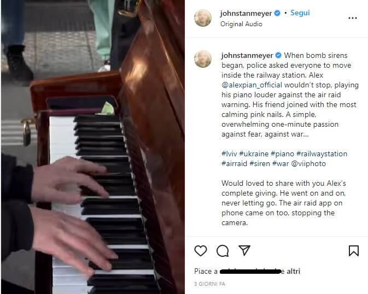
Task: Open johnstanmeyer username in the caption
Action: point(247,56)
